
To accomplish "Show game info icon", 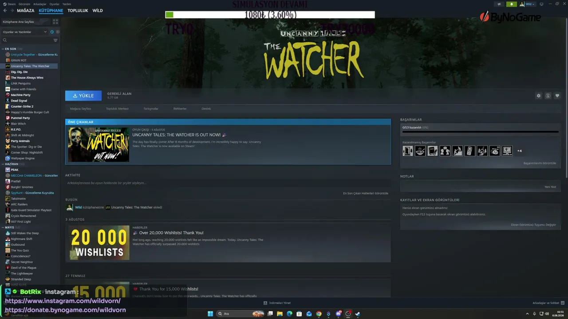I will click(x=548, y=96).
